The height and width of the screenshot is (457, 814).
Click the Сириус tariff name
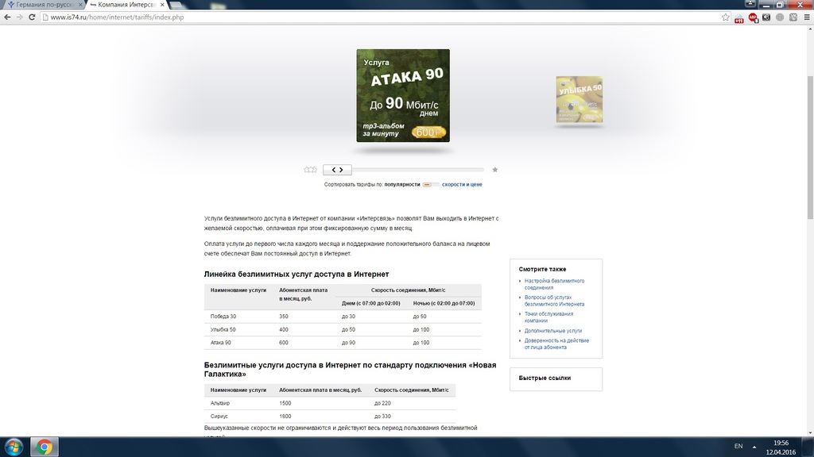click(219, 416)
